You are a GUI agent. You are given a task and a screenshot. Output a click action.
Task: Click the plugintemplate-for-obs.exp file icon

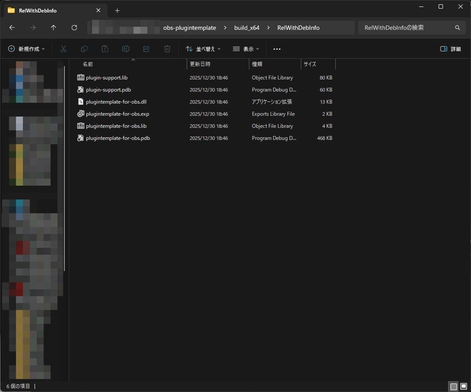(81, 114)
